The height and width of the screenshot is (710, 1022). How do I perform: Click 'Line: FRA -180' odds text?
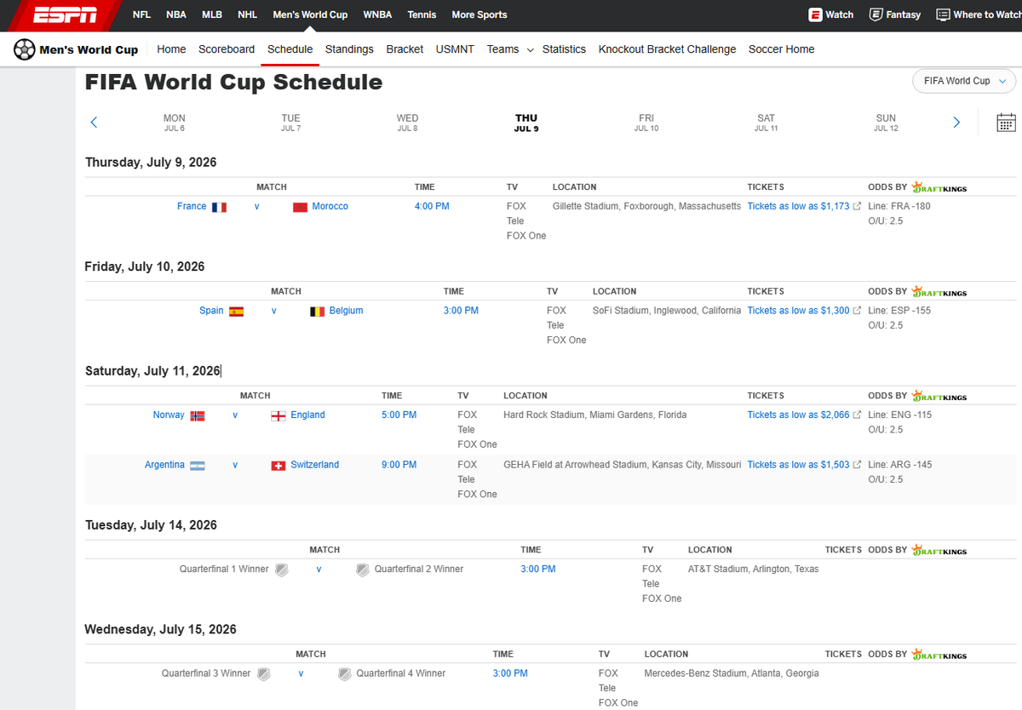click(899, 206)
